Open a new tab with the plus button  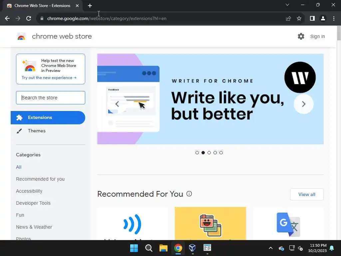pos(90,6)
